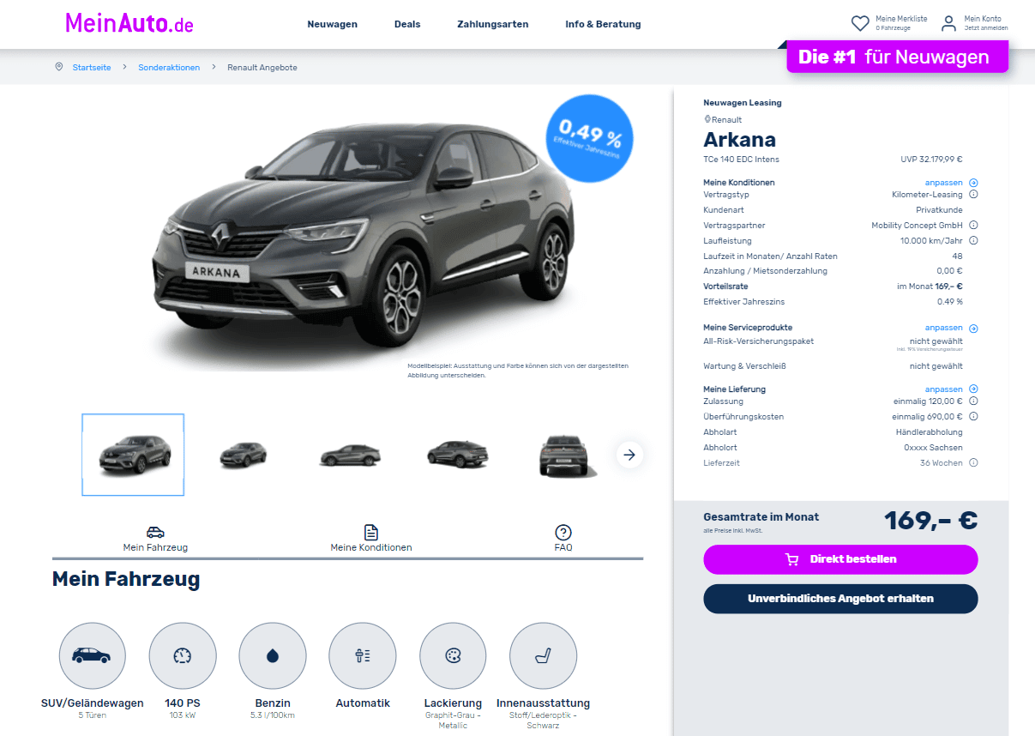Click the Automatik gearbox icon
This screenshot has height=736, width=1035.
click(363, 656)
